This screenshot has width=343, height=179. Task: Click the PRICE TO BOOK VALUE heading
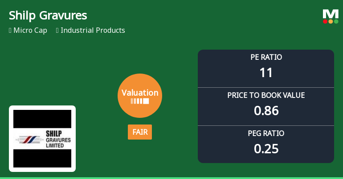[266, 95]
